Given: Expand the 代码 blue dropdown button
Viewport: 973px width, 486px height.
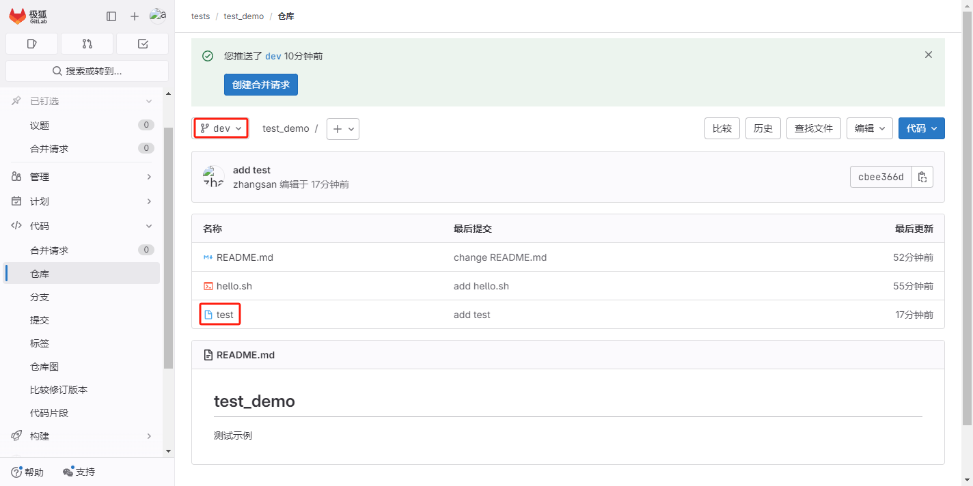Looking at the screenshot, I should 921,128.
